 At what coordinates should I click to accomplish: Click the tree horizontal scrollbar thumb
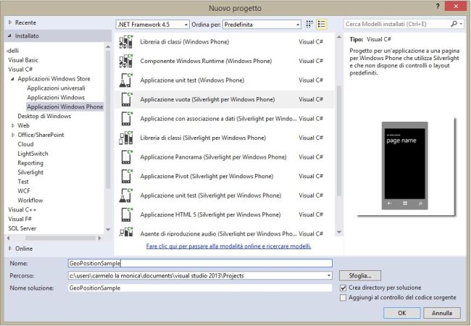[x=60, y=238]
